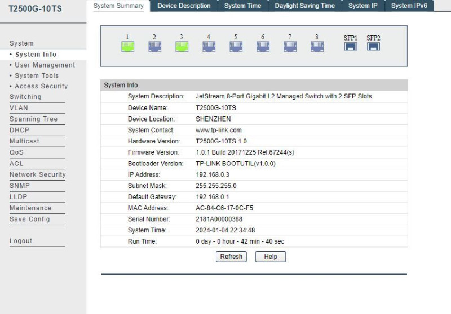Image resolution: width=451 pixels, height=314 pixels.
Task: Click the port 4 Ethernet icon
Action: (x=209, y=47)
